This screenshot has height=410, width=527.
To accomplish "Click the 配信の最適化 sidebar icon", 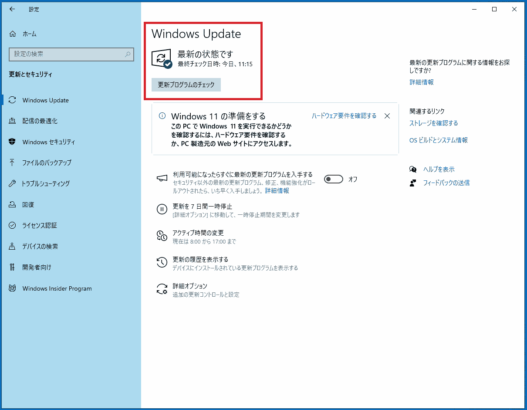I will [13, 121].
